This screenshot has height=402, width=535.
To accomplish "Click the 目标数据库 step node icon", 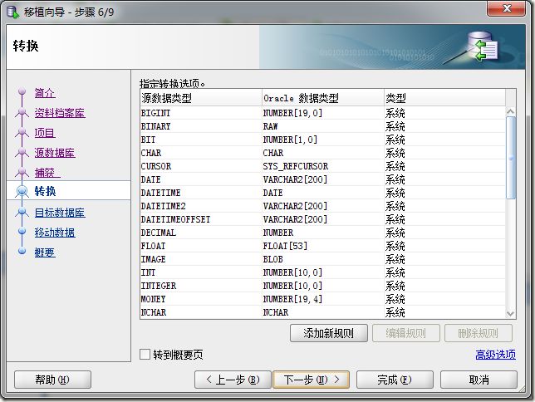I will [x=22, y=212].
